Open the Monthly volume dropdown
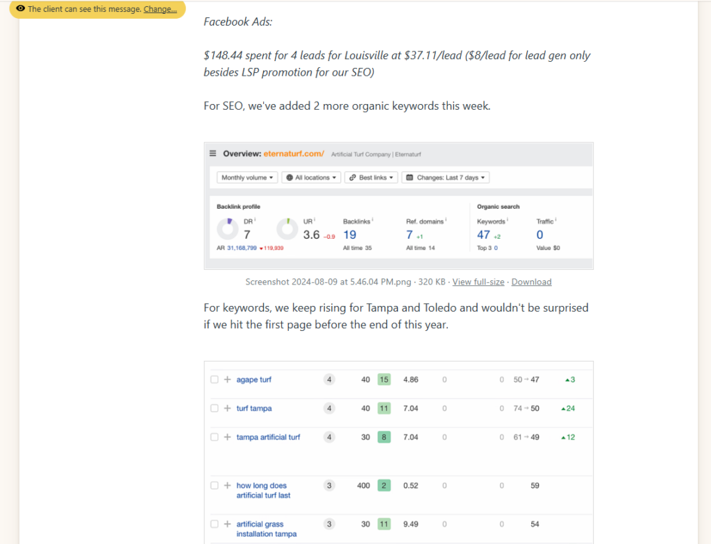The height and width of the screenshot is (544, 711). [246, 177]
